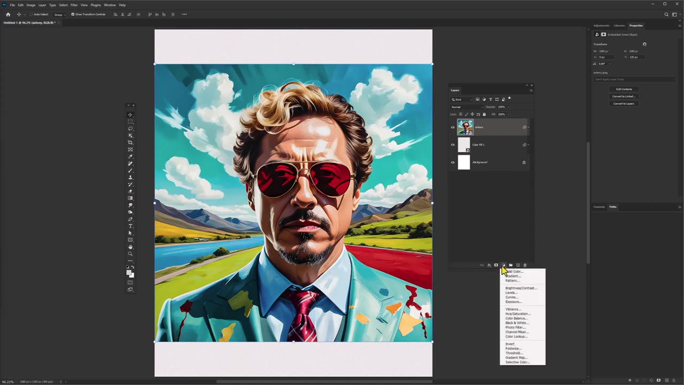Select the Horizontal Type tool
This screenshot has width=684, height=385.
point(130,226)
